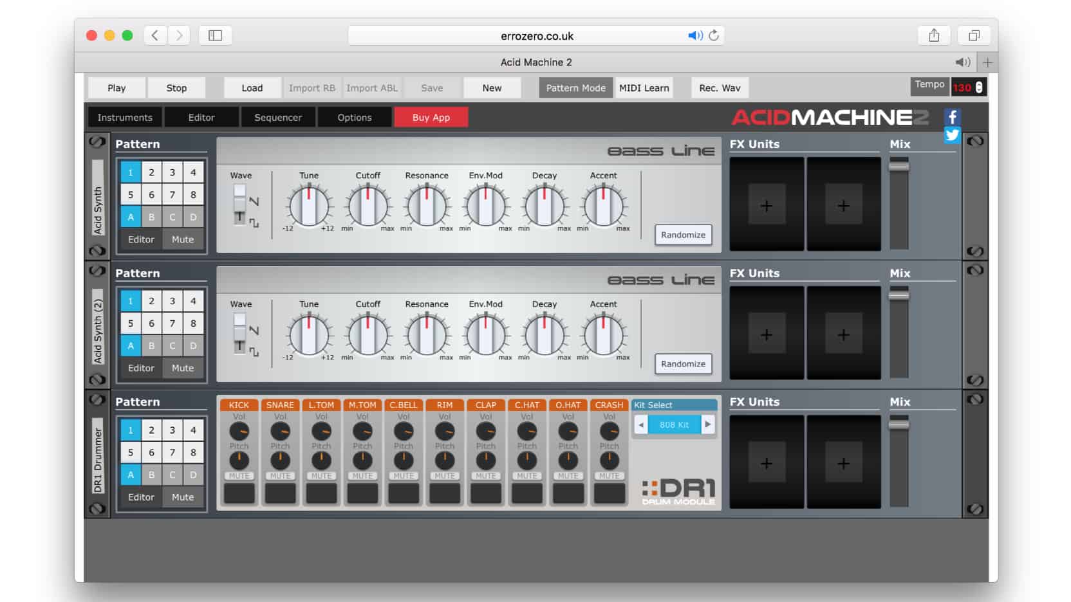Image resolution: width=1071 pixels, height=602 pixels.
Task: Click the Acid Synth Tune knob
Action: [309, 206]
